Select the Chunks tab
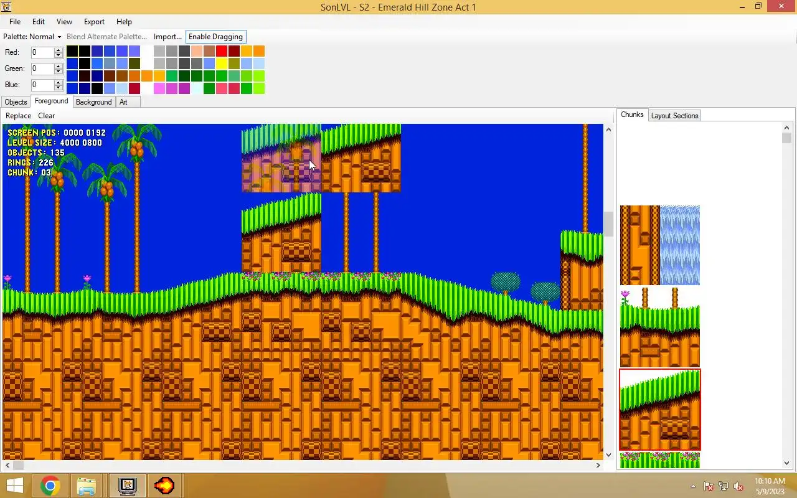Viewport: 797px width, 498px height. [632, 115]
